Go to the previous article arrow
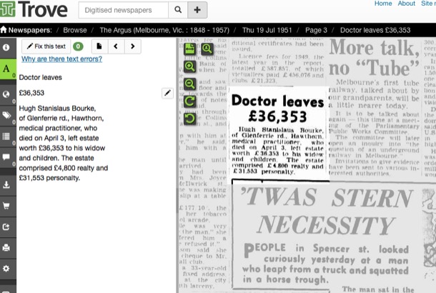Viewport: 436px width, 293px height. (116, 46)
